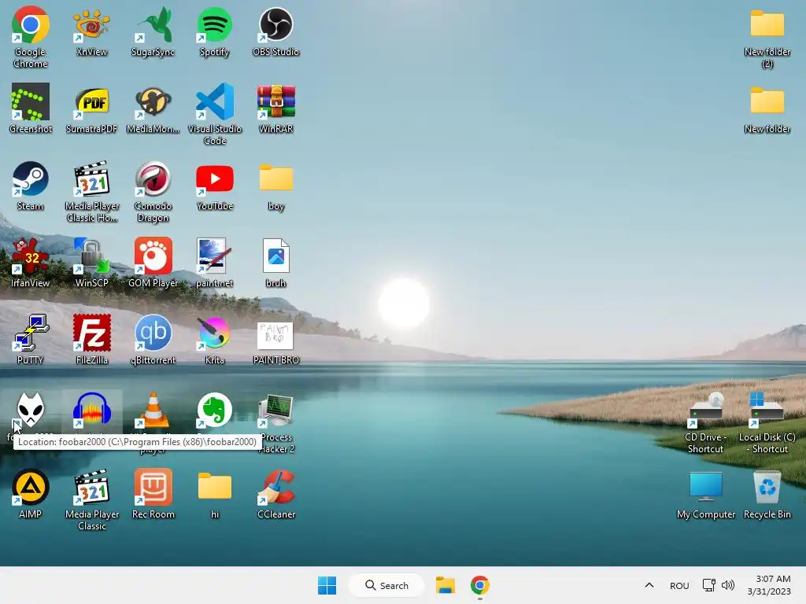Select the paint.net shortcut
Image resolution: width=806 pixels, height=604 pixels.
[x=214, y=256]
